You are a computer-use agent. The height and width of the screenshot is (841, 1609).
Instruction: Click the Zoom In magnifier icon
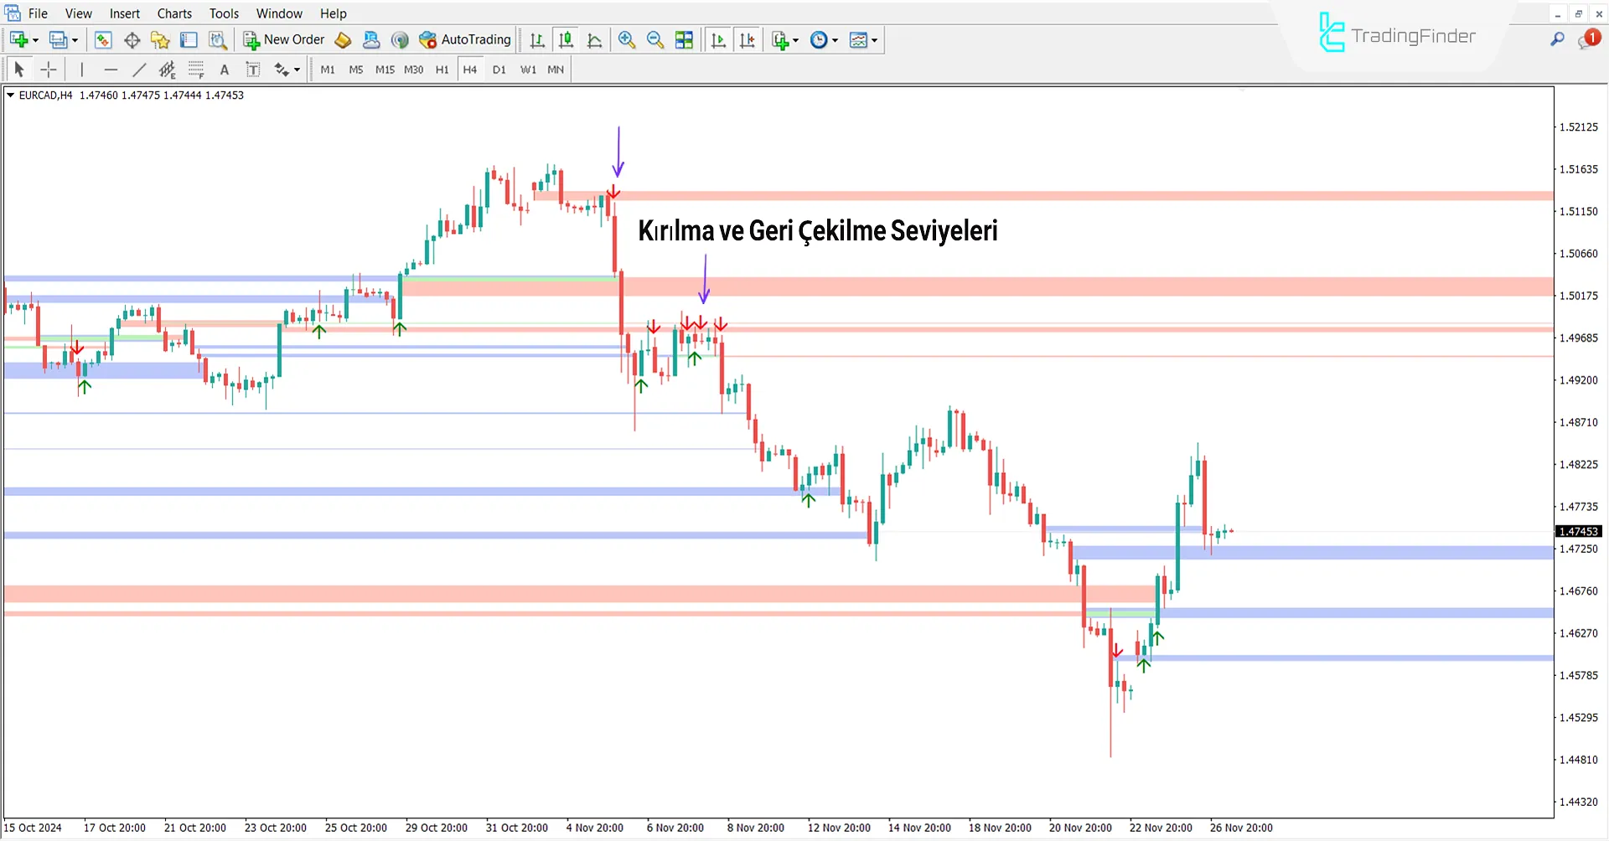click(x=626, y=40)
